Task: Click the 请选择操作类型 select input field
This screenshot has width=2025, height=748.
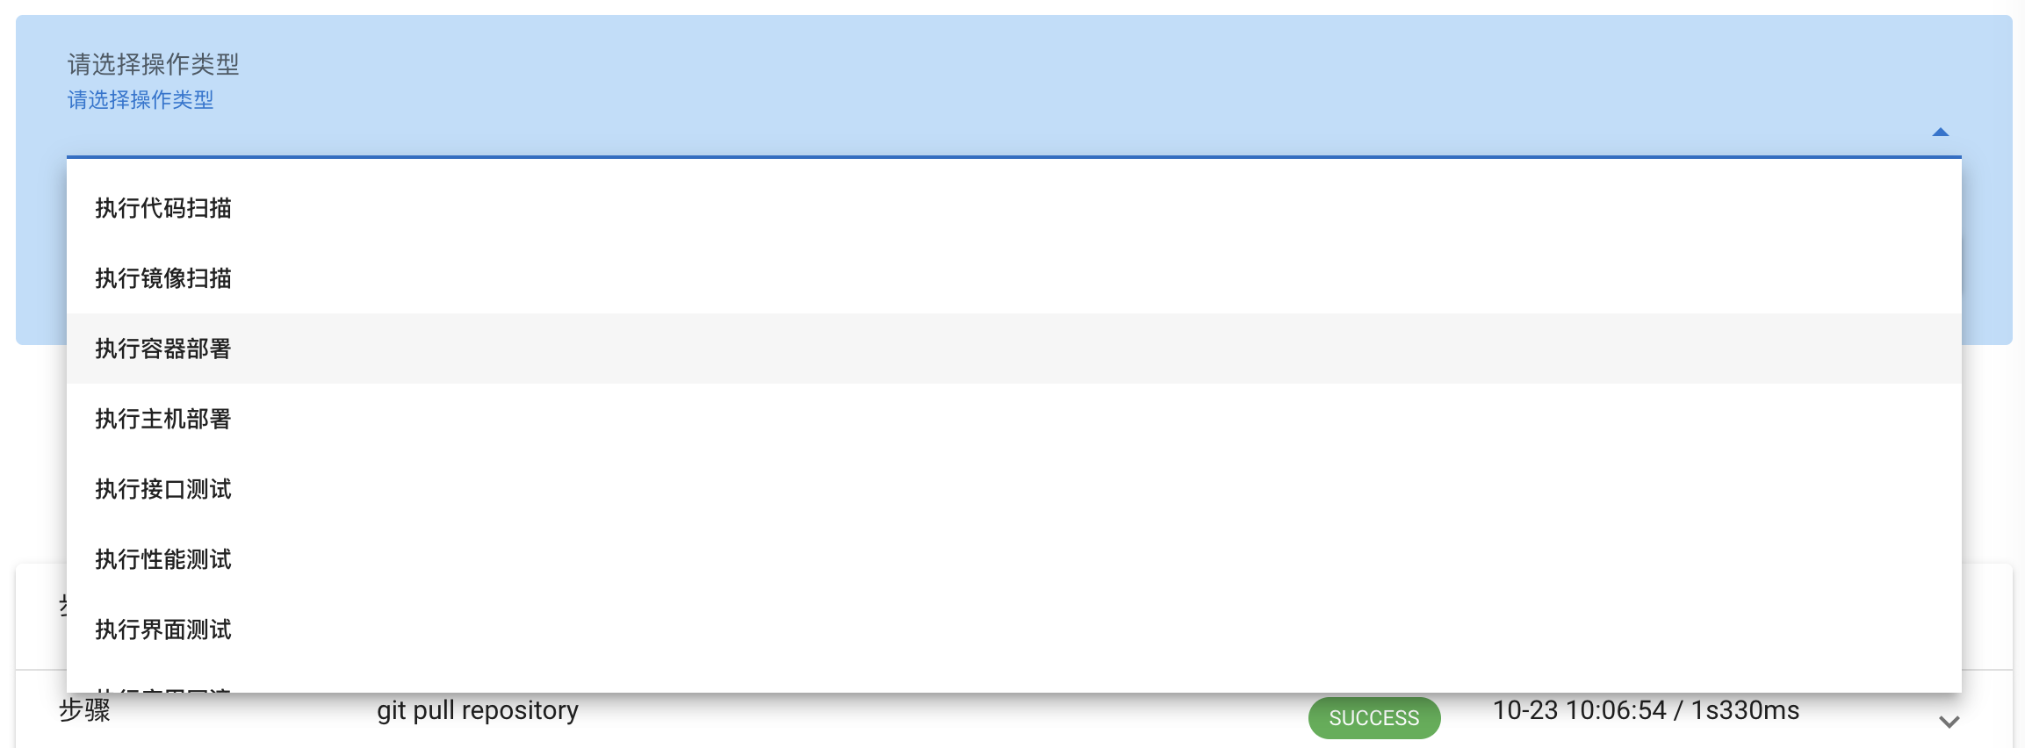Action: coord(966,133)
